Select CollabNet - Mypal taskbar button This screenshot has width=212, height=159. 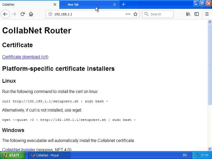pyautogui.click(x=49, y=155)
